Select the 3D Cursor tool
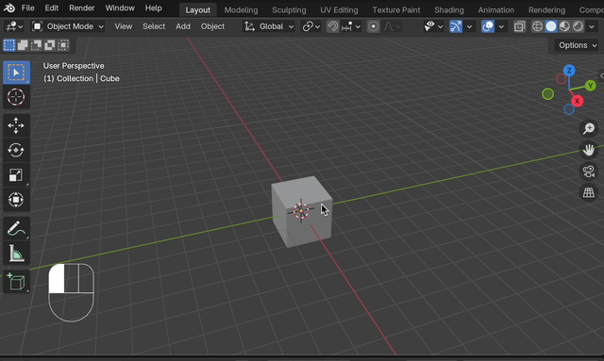This screenshot has height=361, width=604. (x=16, y=97)
